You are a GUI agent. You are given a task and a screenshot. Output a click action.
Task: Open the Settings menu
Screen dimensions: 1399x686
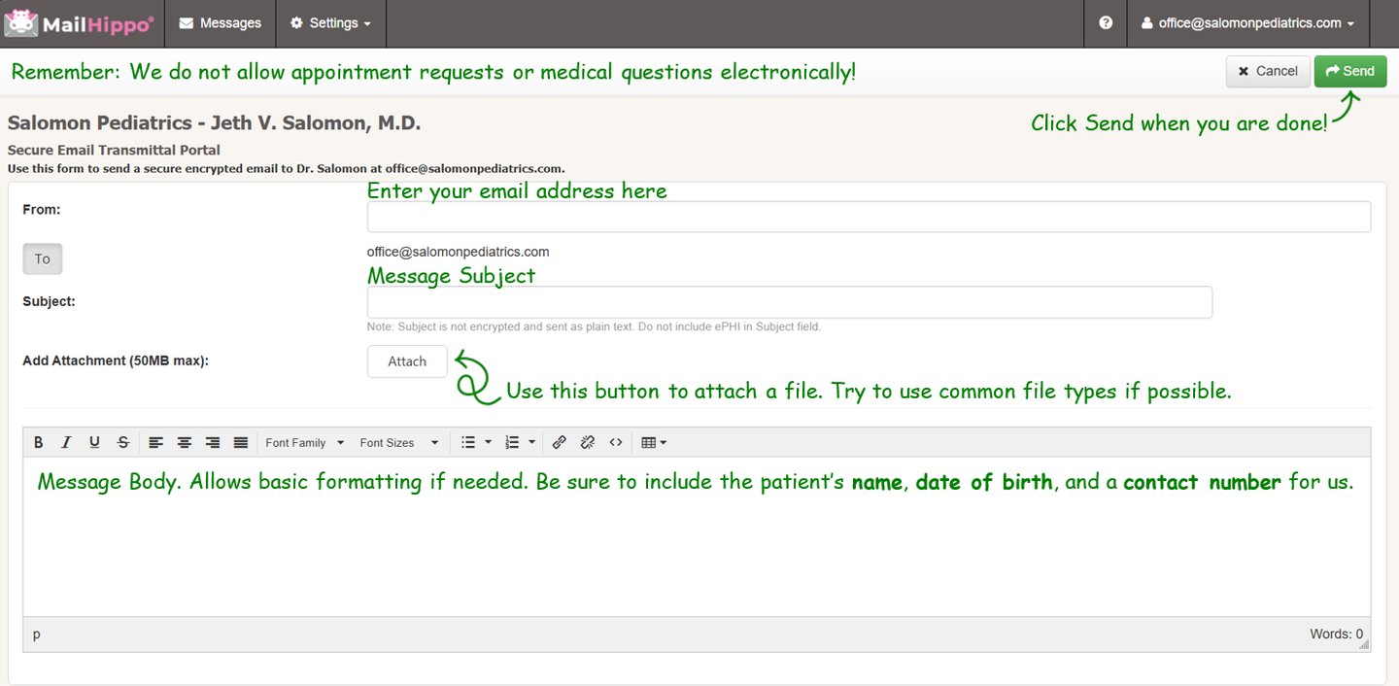331,23
